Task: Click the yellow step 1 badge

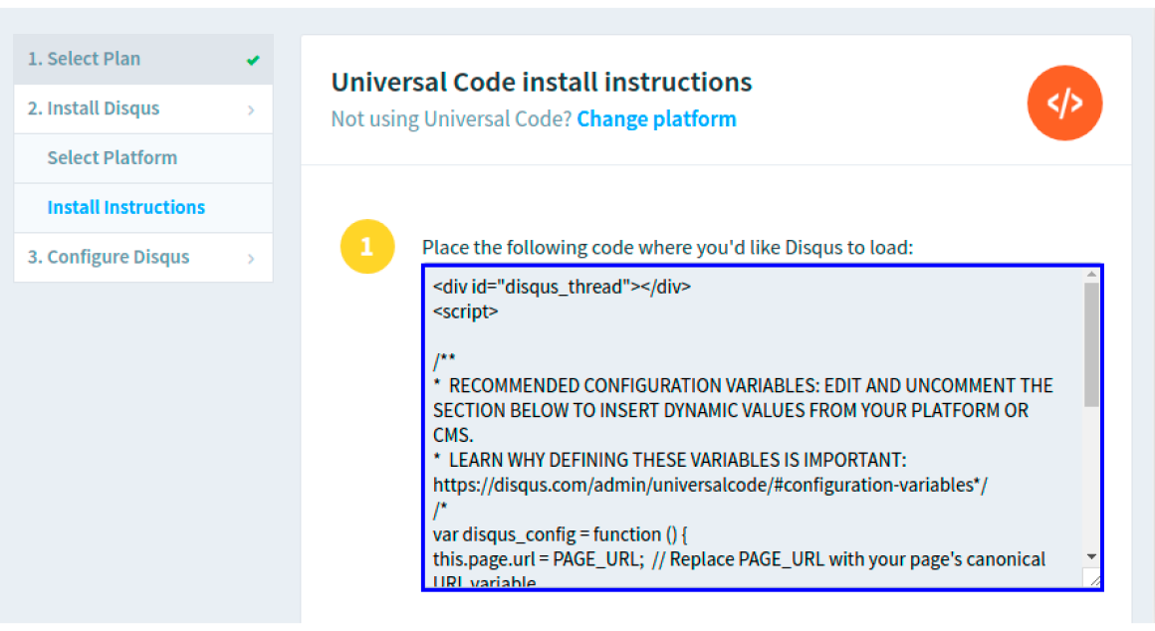Action: click(x=366, y=247)
